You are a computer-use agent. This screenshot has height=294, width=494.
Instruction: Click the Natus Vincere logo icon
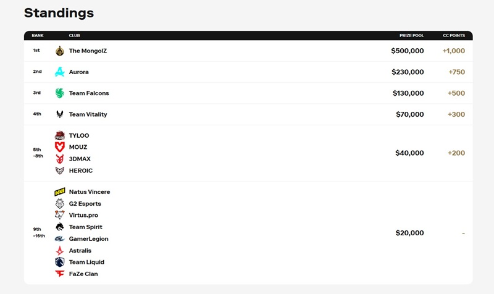(60, 192)
